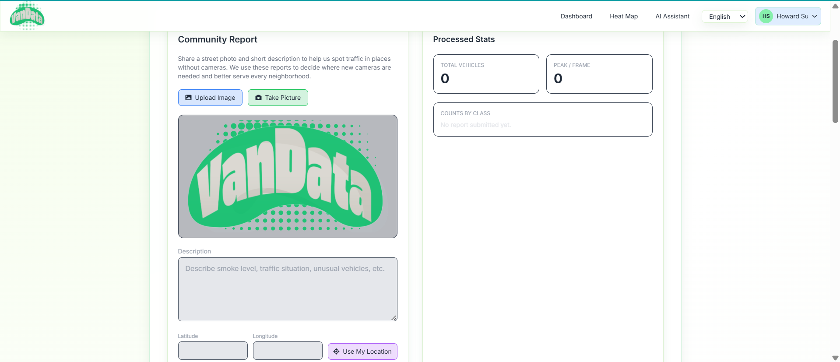840x362 pixels.
Task: Expand the Howard Su account menu chevron
Action: (x=815, y=16)
